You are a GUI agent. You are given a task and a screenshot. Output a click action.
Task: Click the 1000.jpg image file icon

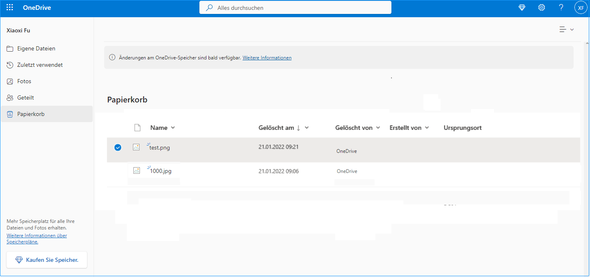pos(136,170)
